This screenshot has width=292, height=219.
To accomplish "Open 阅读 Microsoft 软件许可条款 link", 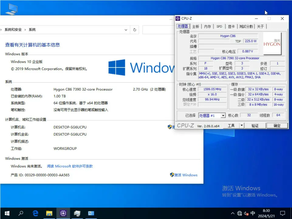I will pos(70,166).
